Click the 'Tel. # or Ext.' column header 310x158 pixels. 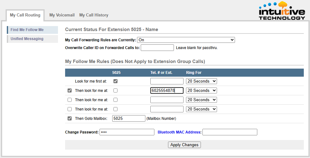[x=161, y=73]
